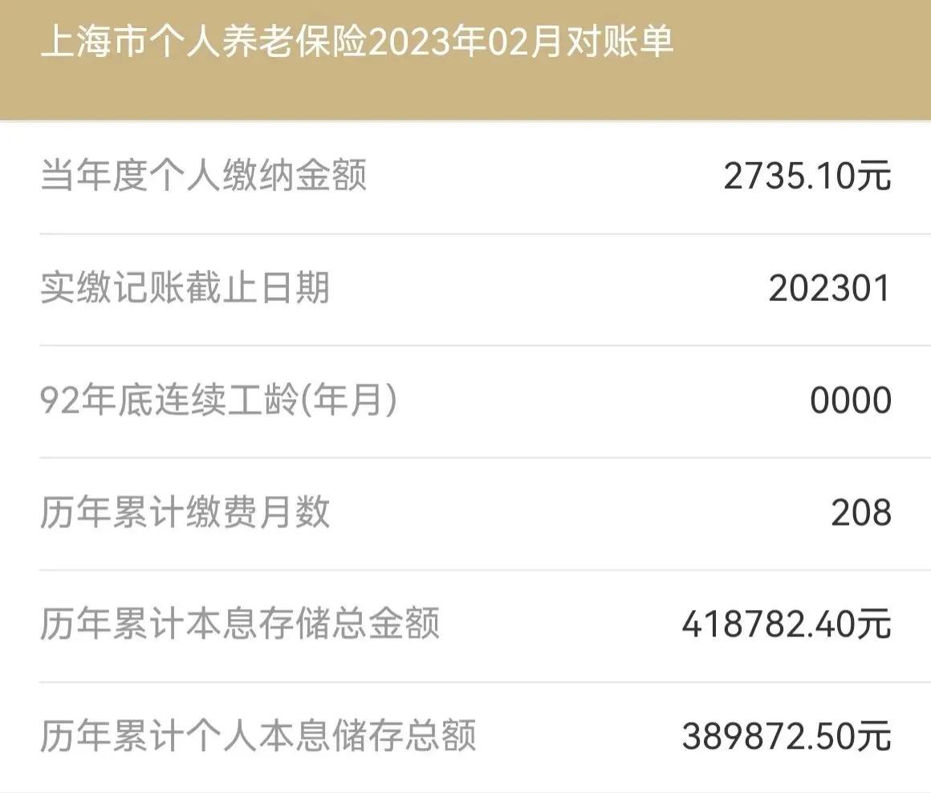Click the row showing cumulative payment months
Viewport: 931px width, 793px height.
465,511
